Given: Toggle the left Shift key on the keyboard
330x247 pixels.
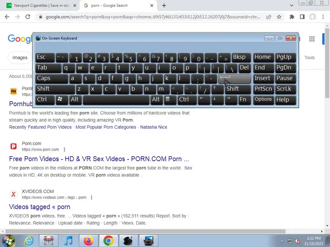Looking at the screenshot, I should (x=55, y=89).
